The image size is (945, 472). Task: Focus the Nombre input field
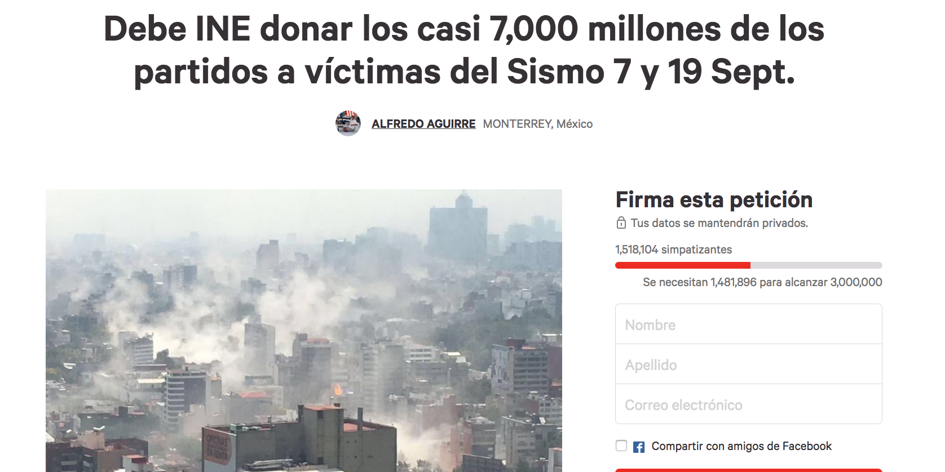point(749,324)
